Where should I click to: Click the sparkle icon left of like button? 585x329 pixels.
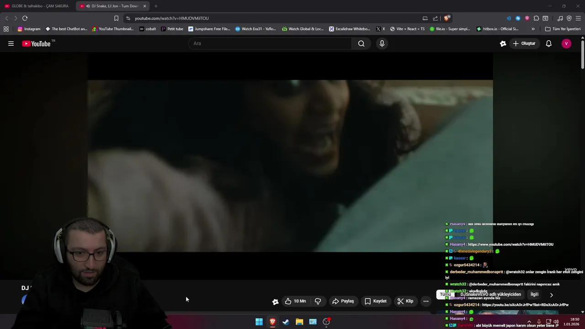click(x=275, y=301)
